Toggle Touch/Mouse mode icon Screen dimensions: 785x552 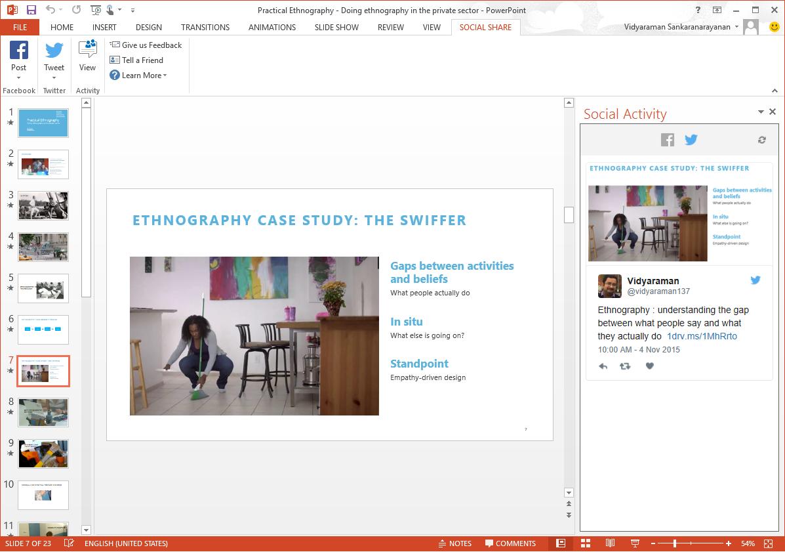pyautogui.click(x=110, y=9)
